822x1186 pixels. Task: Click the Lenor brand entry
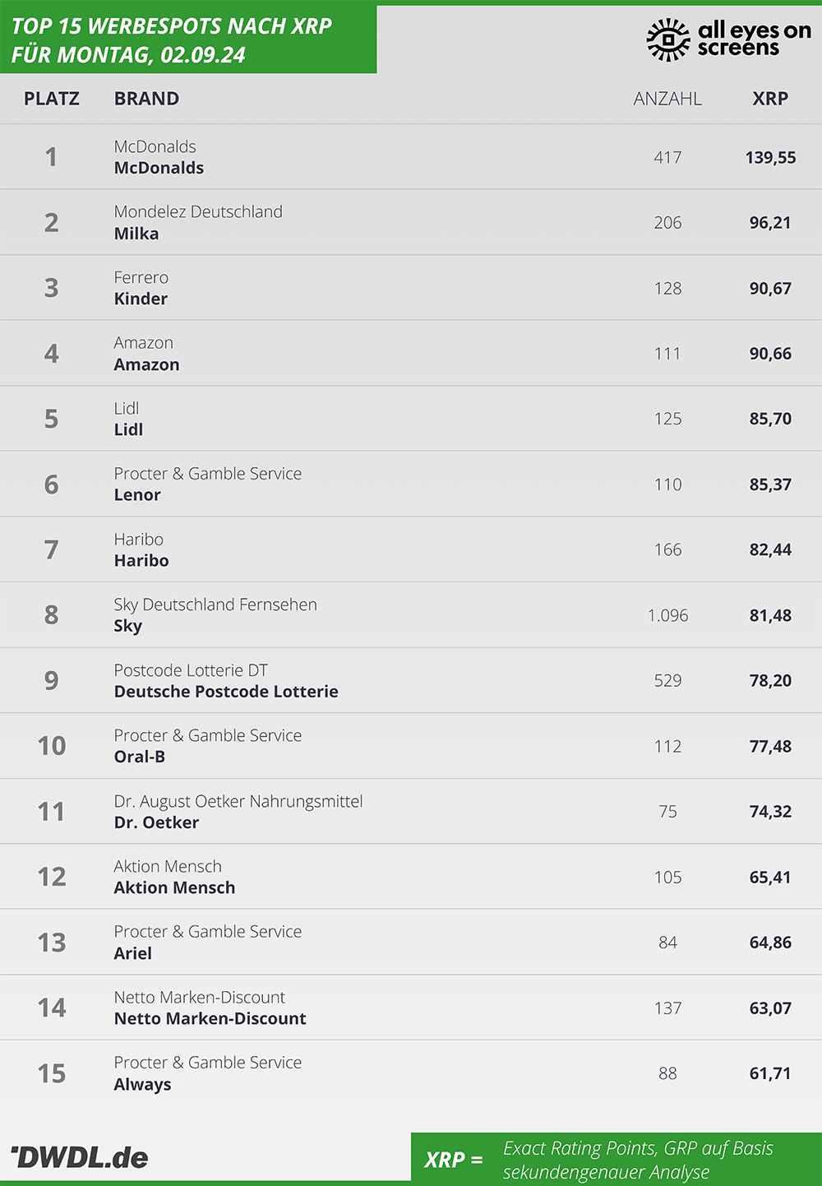point(137,495)
